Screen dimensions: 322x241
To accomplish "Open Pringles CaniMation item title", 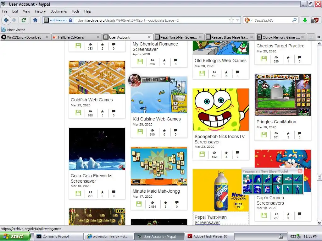I will pyautogui.click(x=276, y=122).
